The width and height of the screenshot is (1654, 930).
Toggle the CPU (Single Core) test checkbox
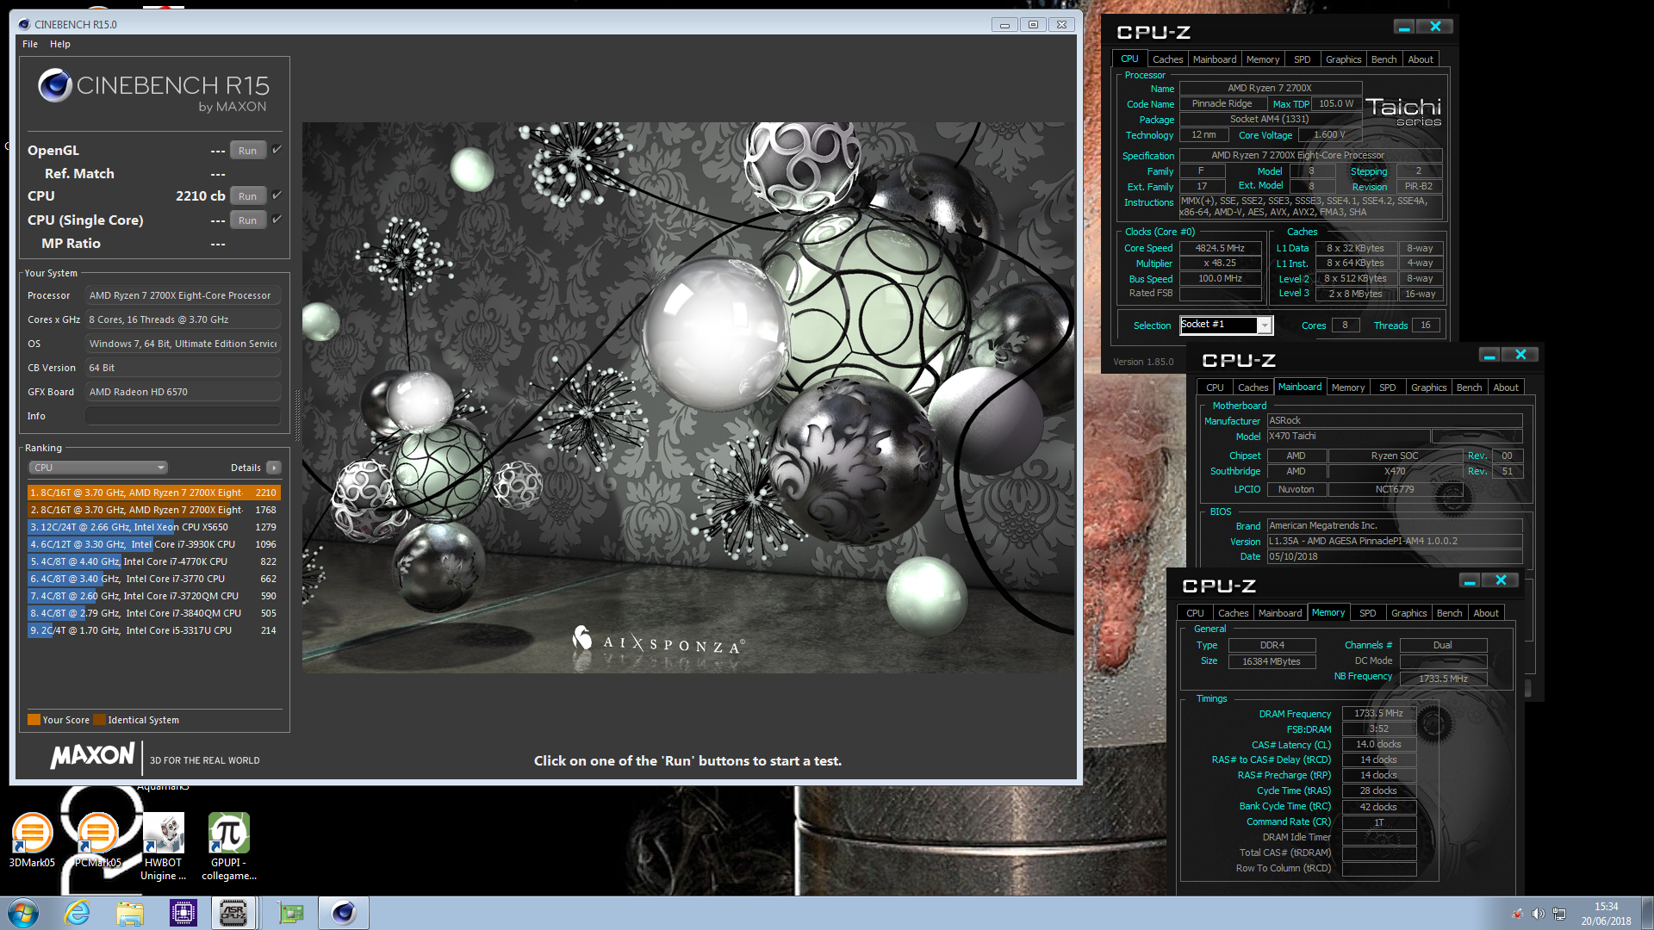tap(277, 220)
